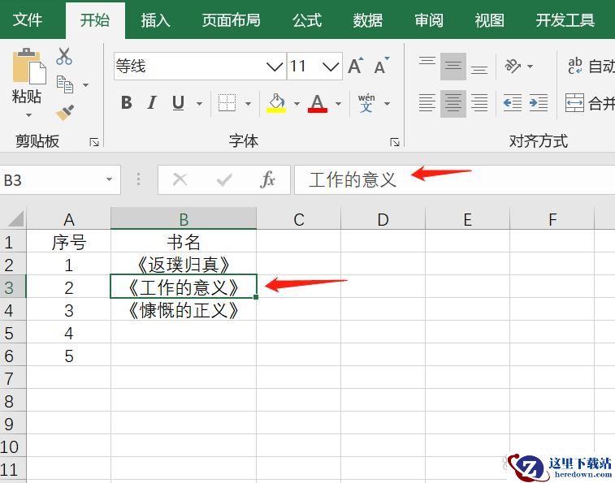Click the select-all corner triangle
This screenshot has height=483, width=615.
click(x=15, y=218)
